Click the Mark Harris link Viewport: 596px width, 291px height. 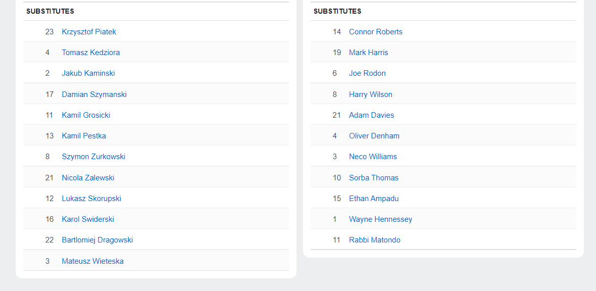click(369, 53)
